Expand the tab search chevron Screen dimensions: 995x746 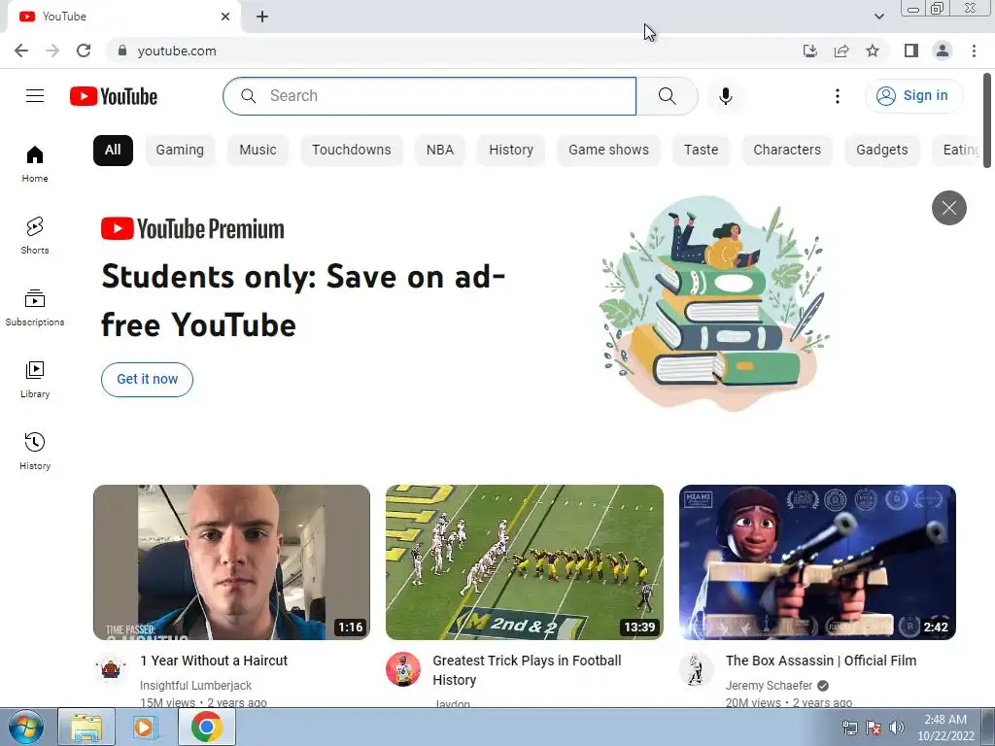(878, 17)
